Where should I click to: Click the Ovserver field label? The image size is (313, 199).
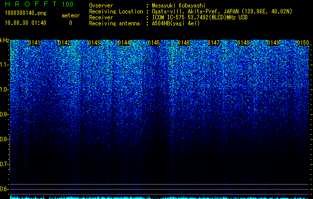(x=101, y=5)
